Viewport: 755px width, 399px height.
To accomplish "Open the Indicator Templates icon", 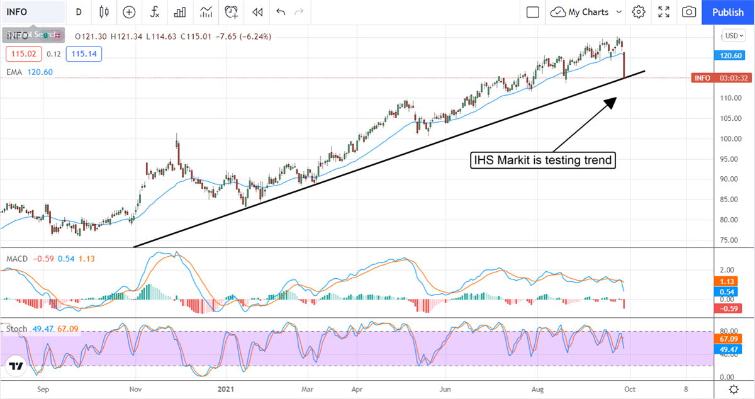I will pos(206,12).
